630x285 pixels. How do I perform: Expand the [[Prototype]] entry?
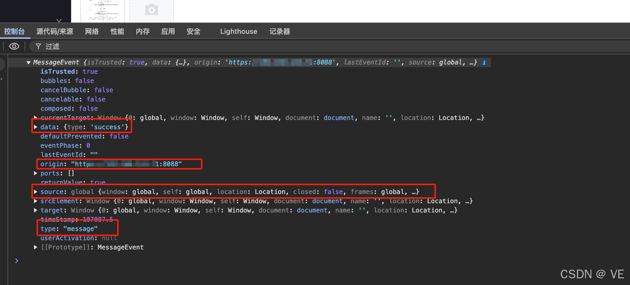[x=35, y=247]
